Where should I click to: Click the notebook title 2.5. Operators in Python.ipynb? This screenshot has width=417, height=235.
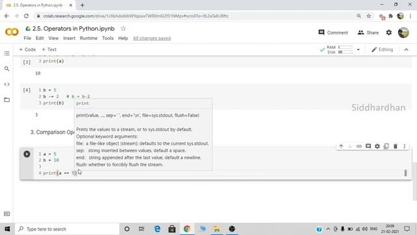tap(74, 29)
